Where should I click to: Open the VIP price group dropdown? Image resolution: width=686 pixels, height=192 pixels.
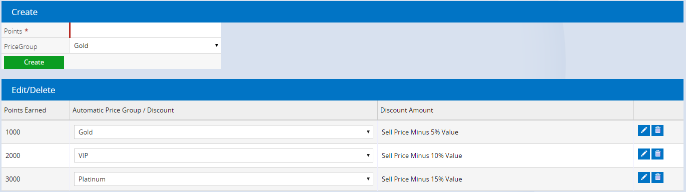coord(224,155)
